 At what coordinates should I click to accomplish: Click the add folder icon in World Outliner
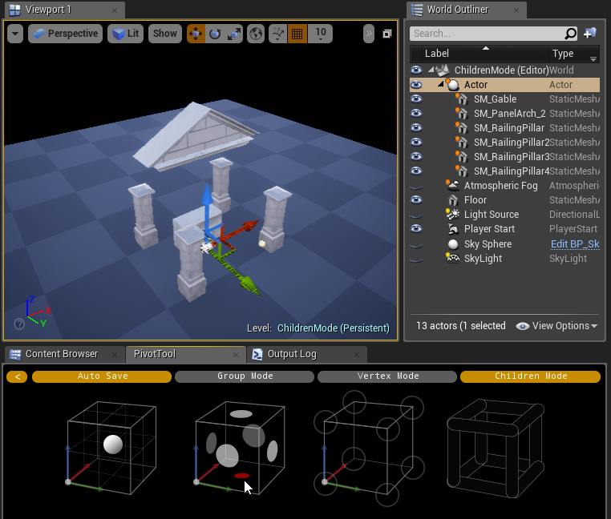(x=590, y=34)
